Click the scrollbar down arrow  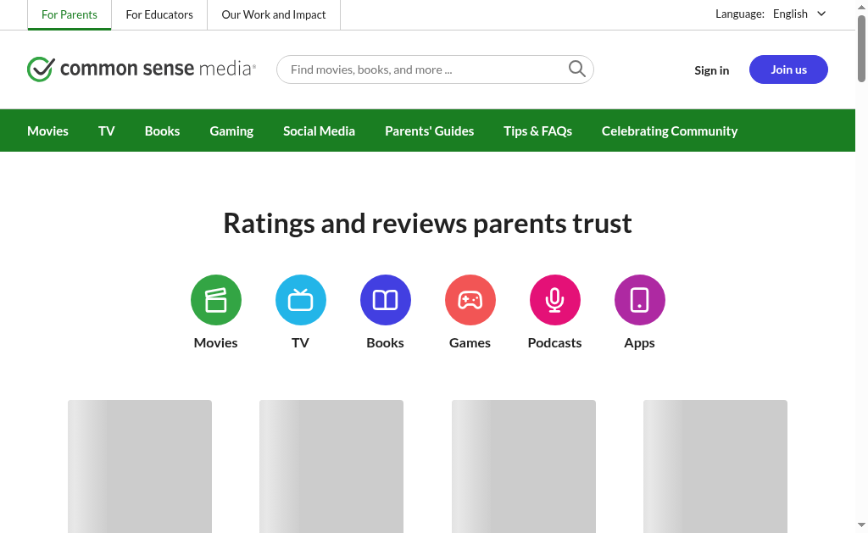[x=861, y=525]
